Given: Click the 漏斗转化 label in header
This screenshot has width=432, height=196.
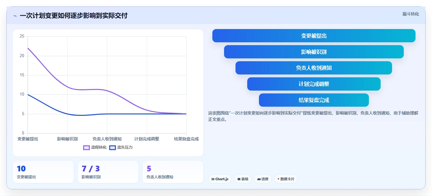Looking at the screenshot, I should point(411,14).
